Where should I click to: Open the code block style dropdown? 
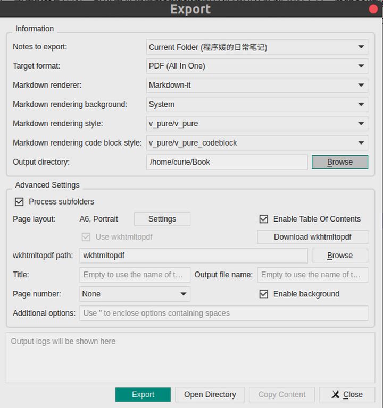[x=257, y=142]
